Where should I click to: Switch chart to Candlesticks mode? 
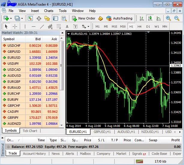point(150,18)
